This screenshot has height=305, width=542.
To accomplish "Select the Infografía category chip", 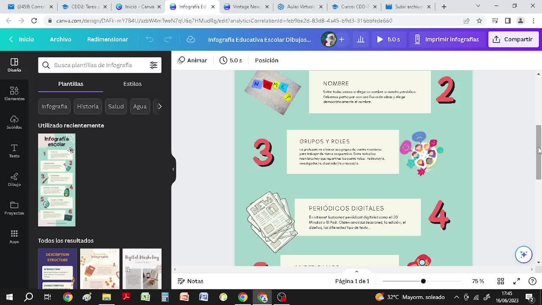I will 54,106.
